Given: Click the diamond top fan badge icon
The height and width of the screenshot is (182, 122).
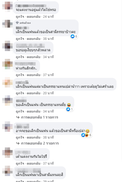Looking at the screenshot, I should coord(17,23).
